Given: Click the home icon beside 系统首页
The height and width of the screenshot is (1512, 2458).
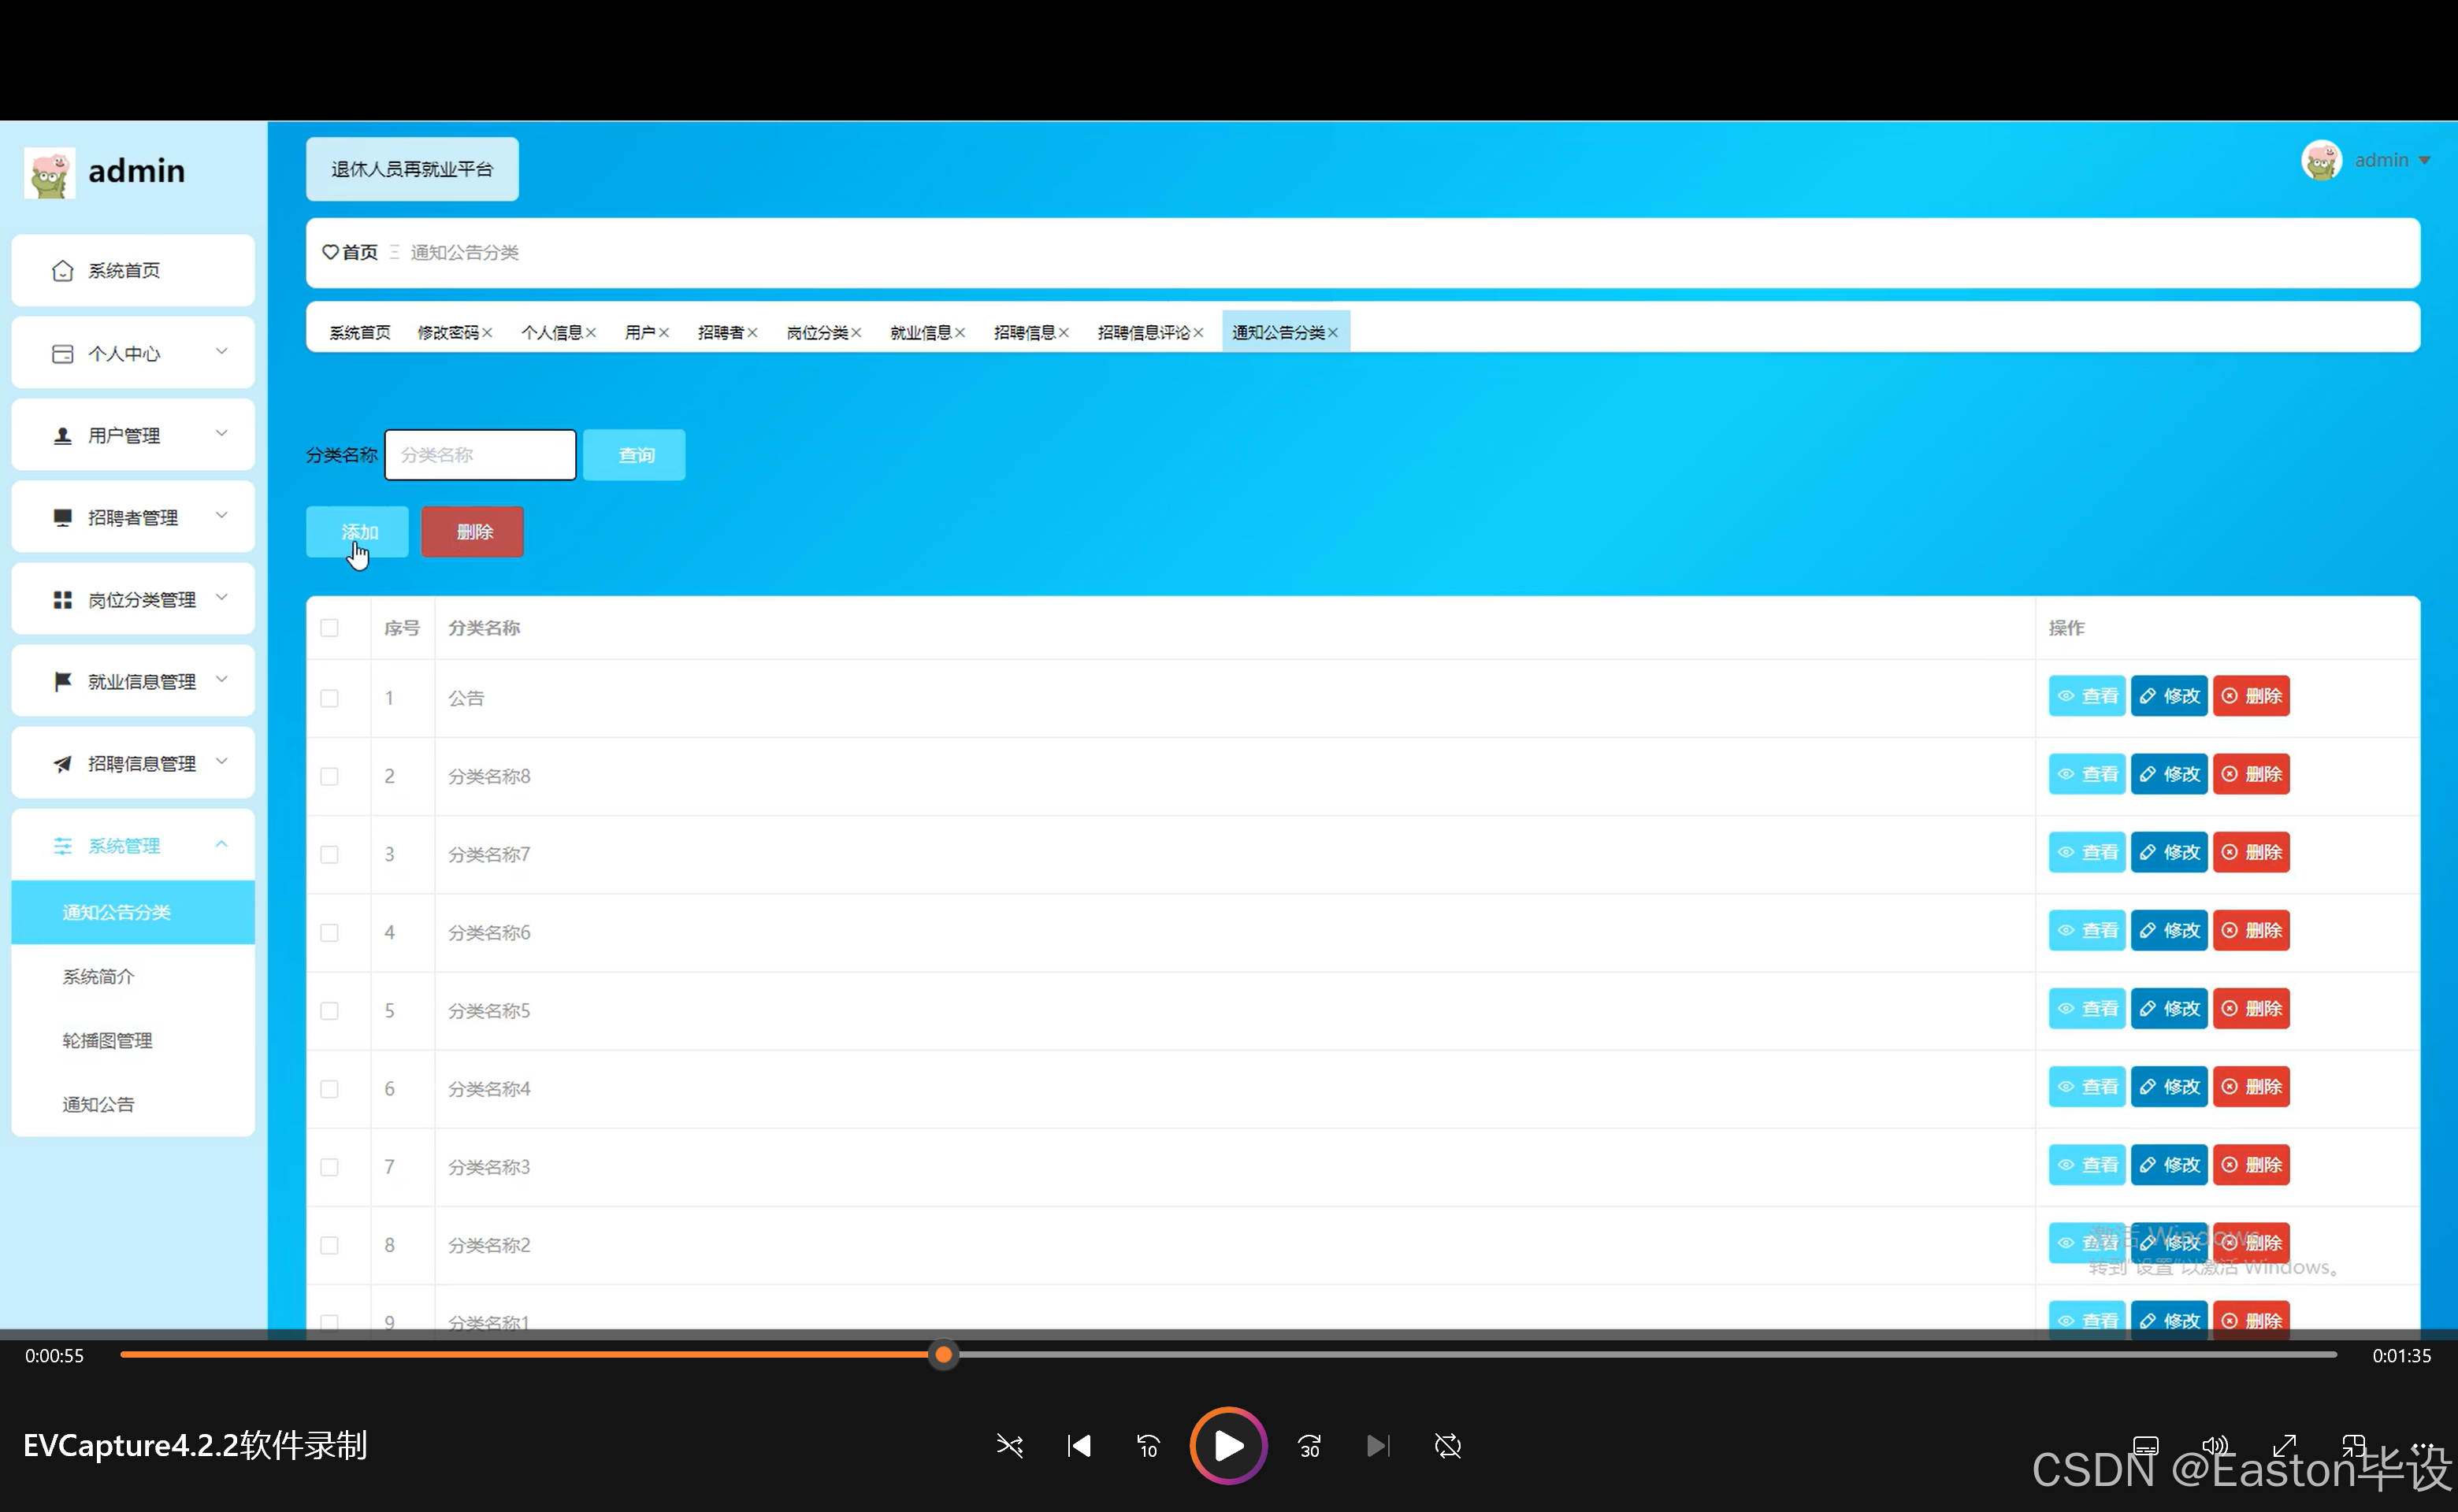Looking at the screenshot, I should 62,271.
